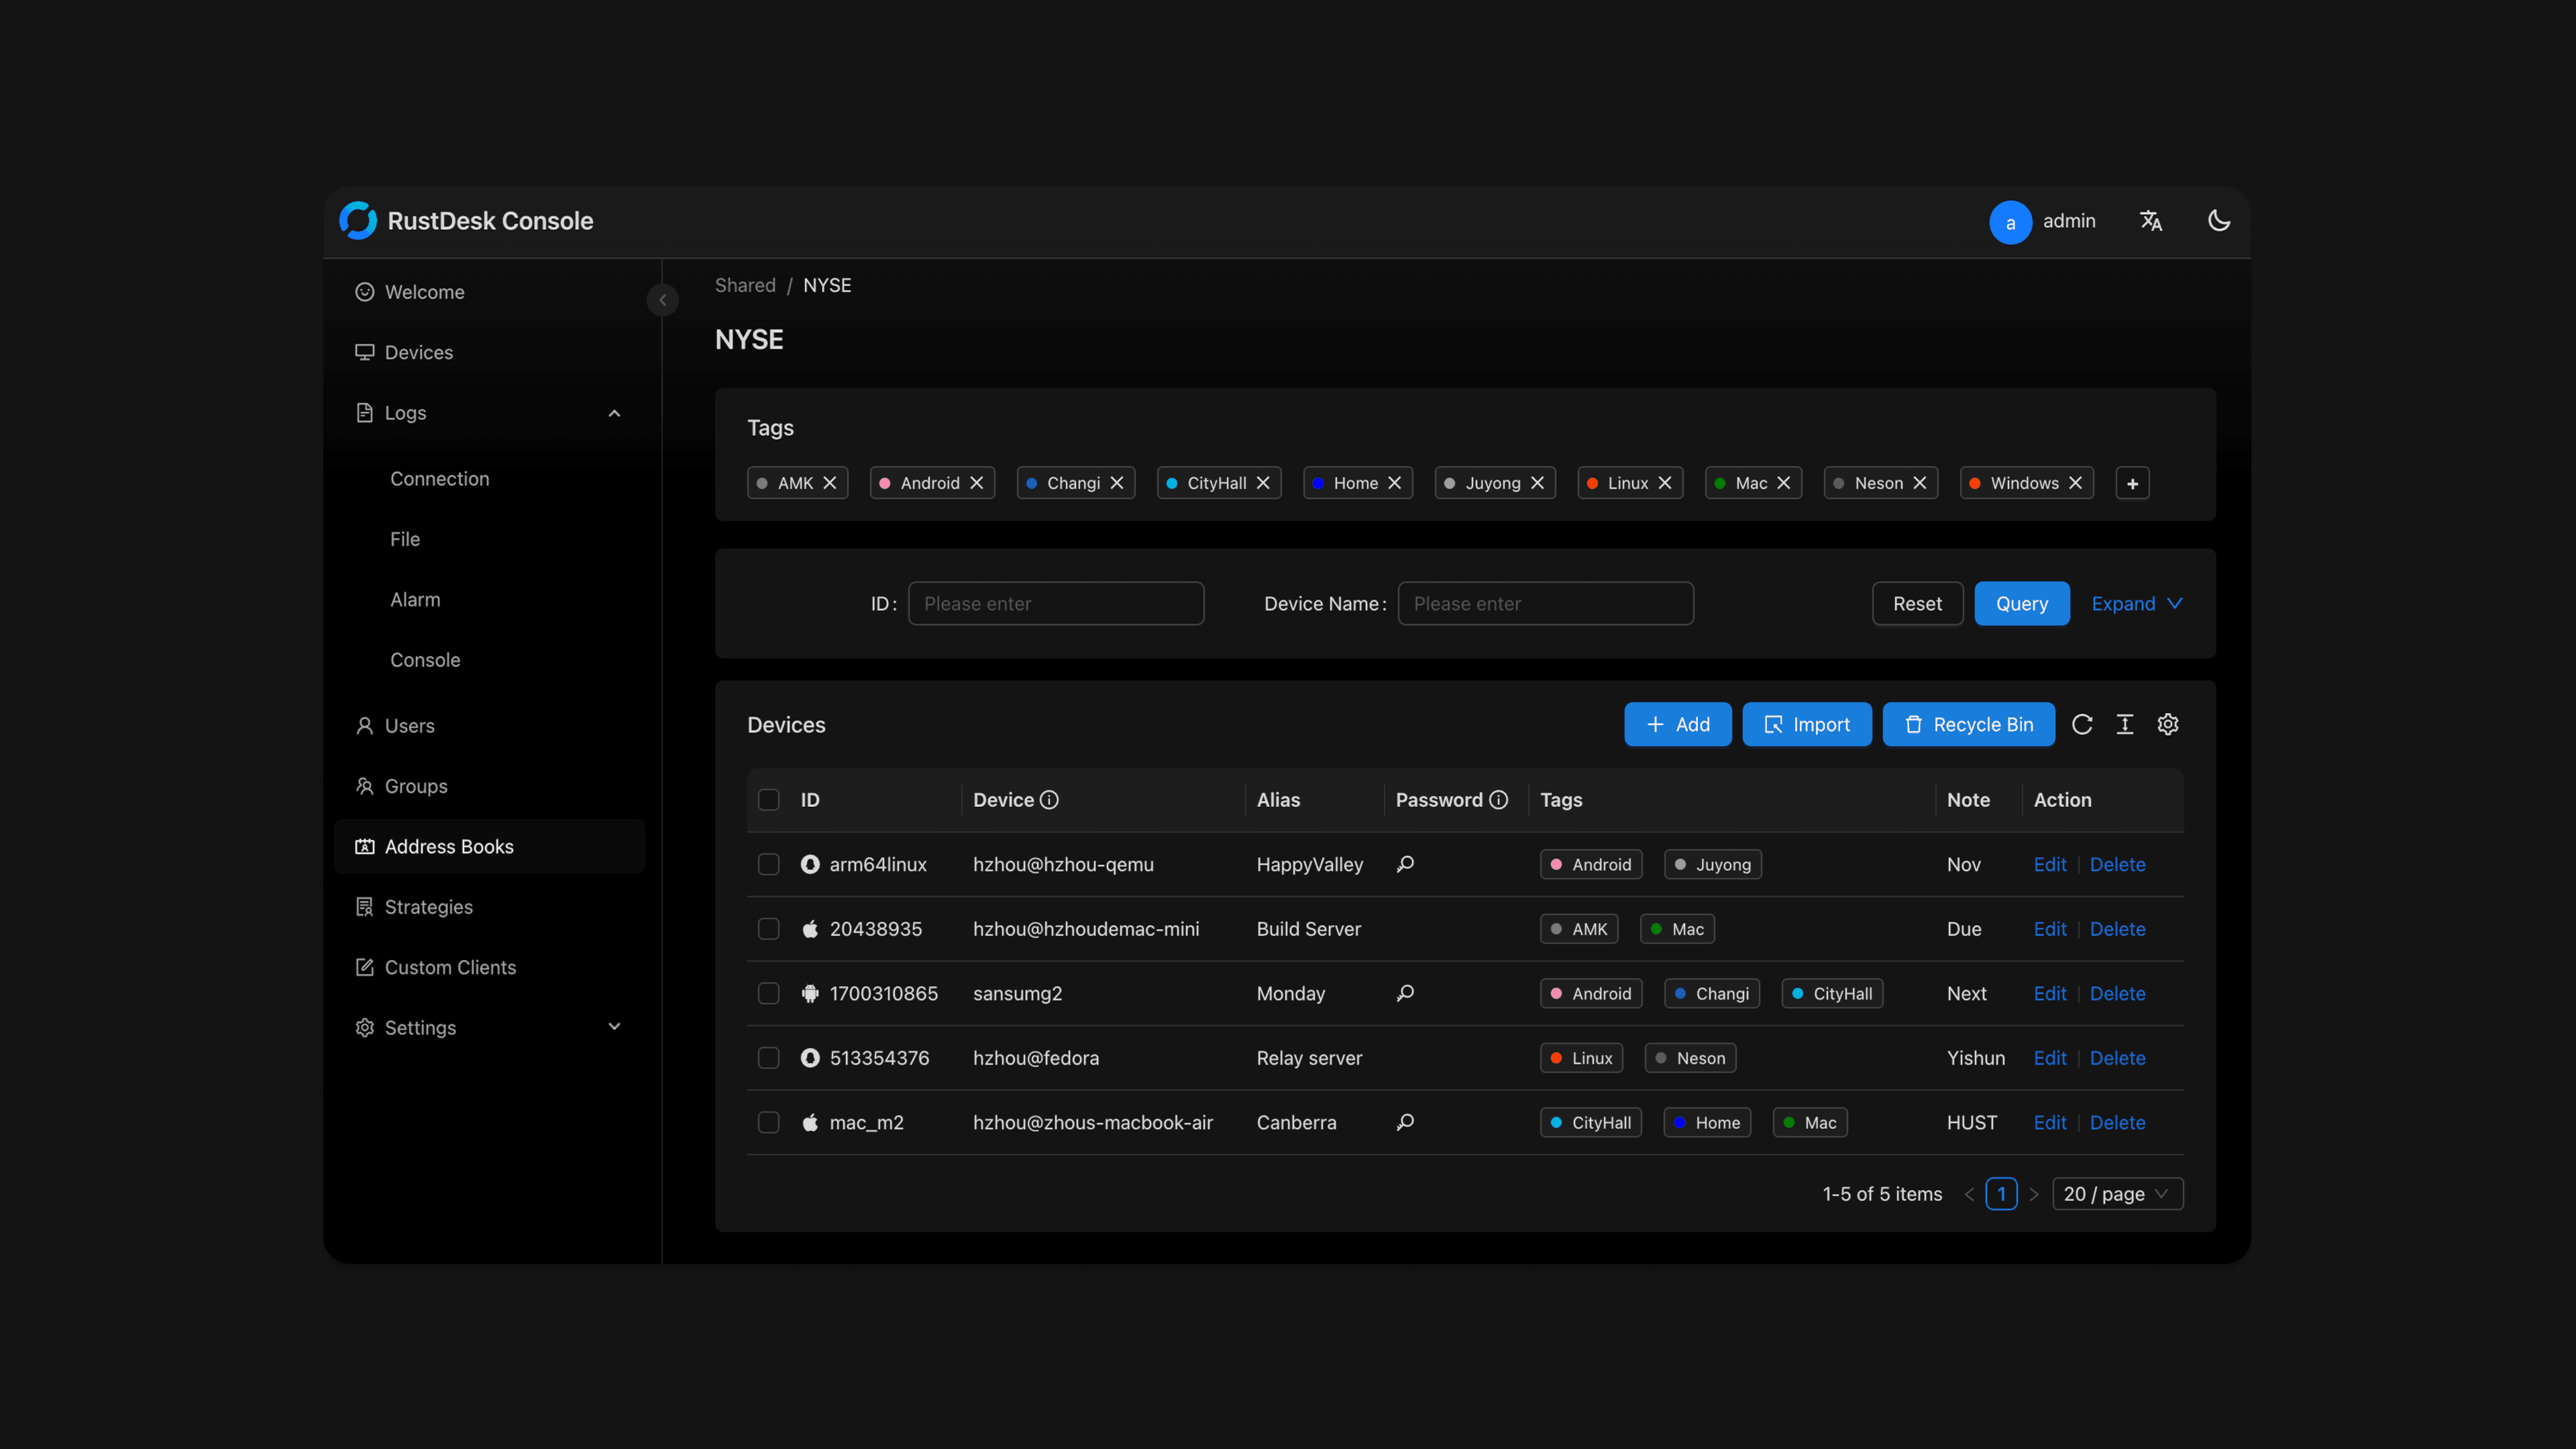
Task: Check the mac_m2 row checkbox
Action: point(769,1122)
